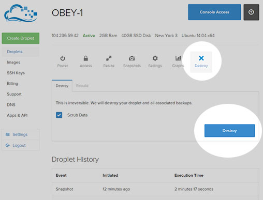Viewport: 263px width, 200px height.
Task: Click the IP address 104.236.59.42
Action: pos(65,36)
